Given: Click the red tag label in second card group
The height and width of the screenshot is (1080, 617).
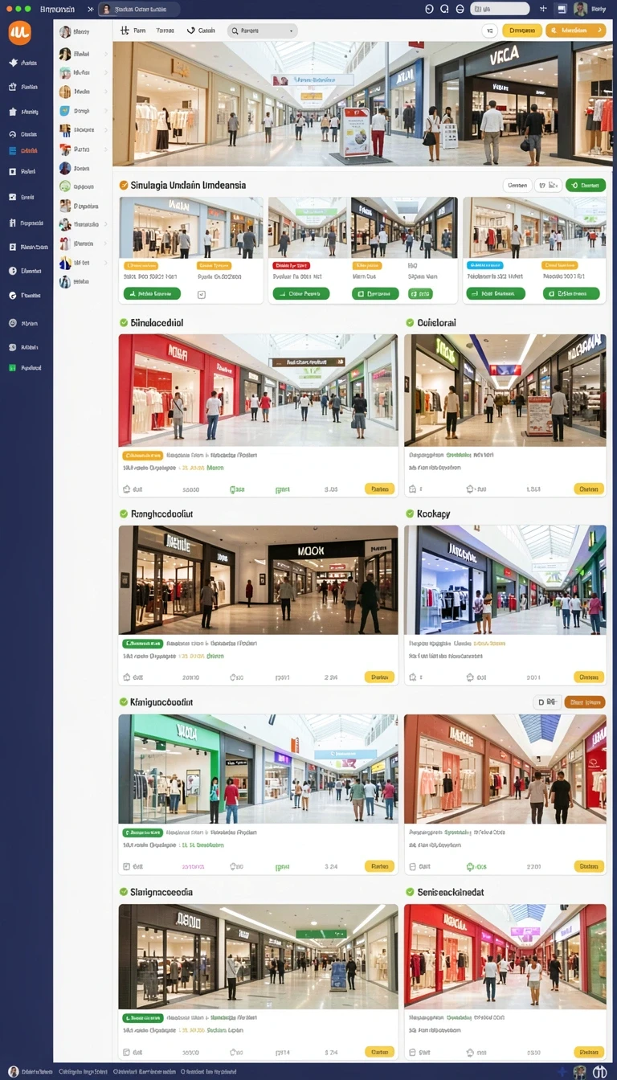Looking at the screenshot, I should 291,265.
